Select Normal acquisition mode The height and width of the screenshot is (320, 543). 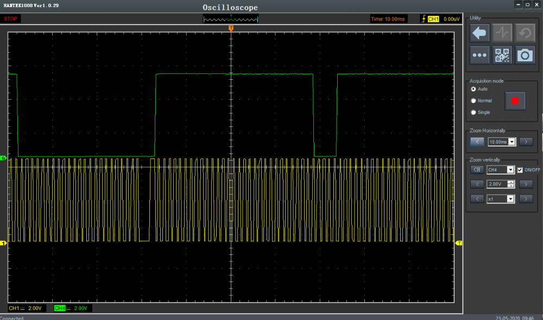click(x=473, y=101)
